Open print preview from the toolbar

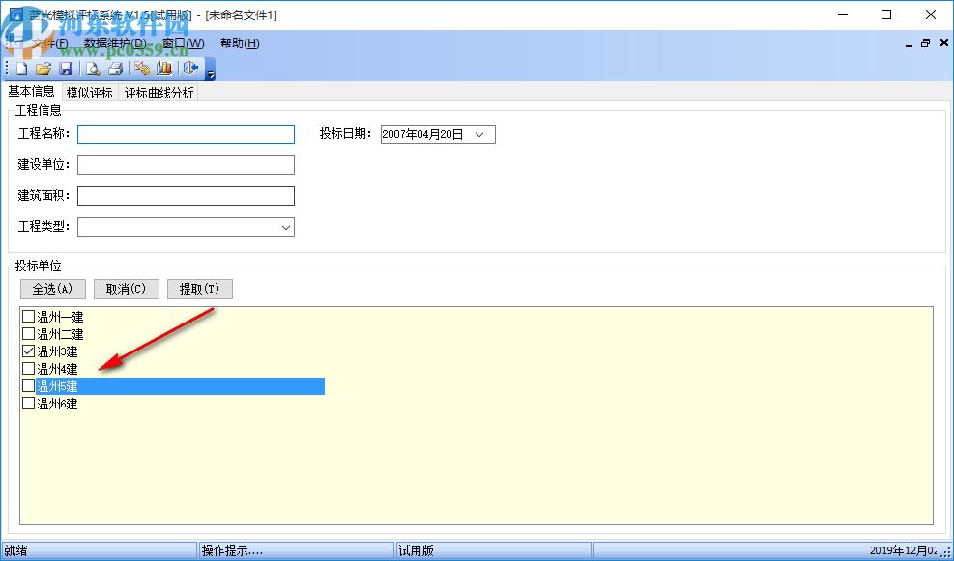(x=92, y=68)
